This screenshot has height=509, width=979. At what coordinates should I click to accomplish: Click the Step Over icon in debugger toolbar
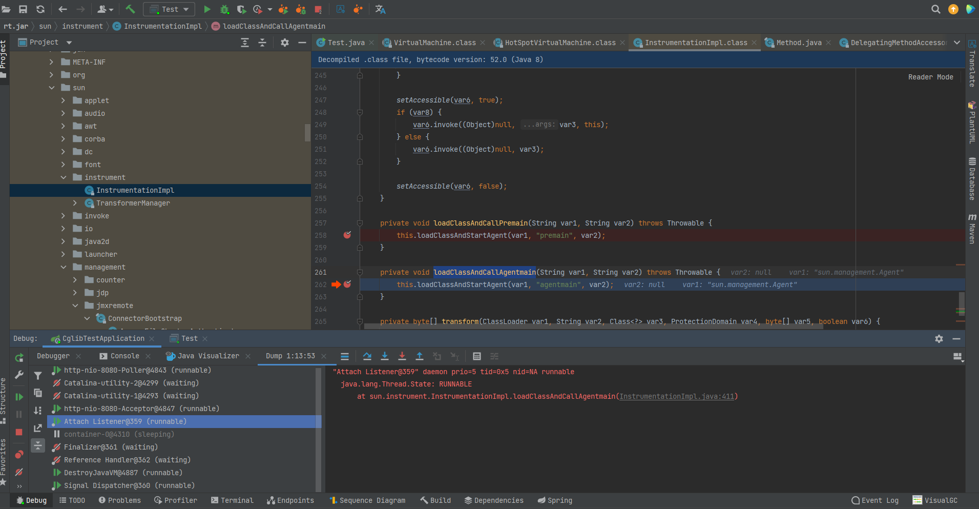367,356
